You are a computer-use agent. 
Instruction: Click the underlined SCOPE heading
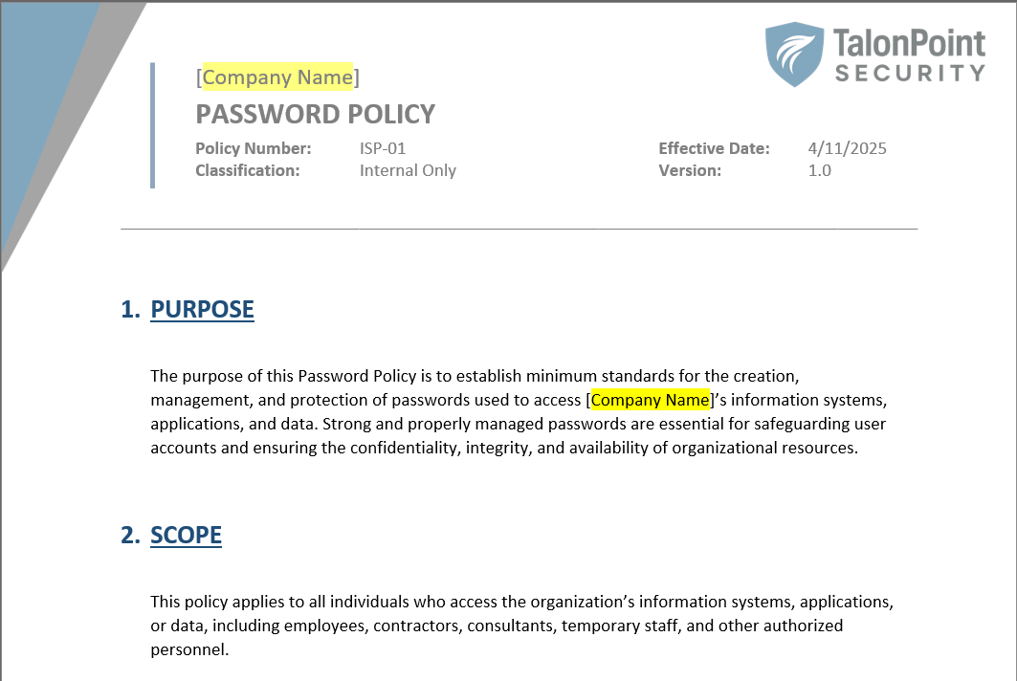click(x=186, y=536)
